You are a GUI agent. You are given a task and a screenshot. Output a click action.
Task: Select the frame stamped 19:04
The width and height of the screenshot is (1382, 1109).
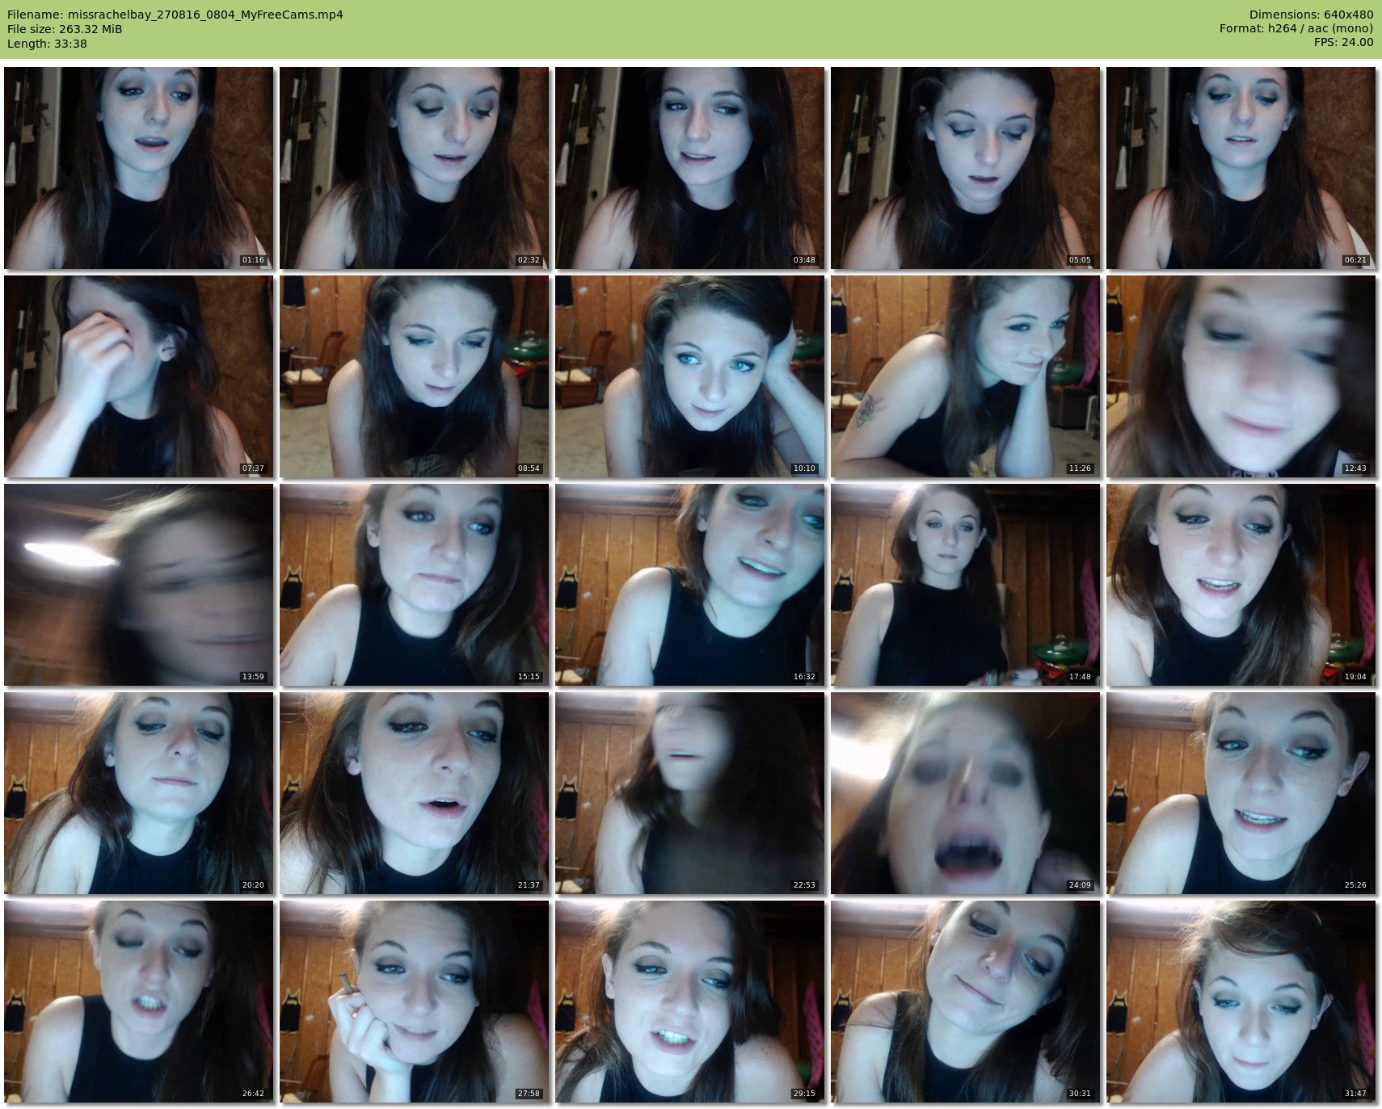pos(1241,585)
